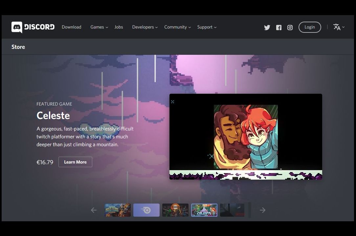Select the Celeste thumbnail in carousel
The width and height of the screenshot is (356, 236).
(x=204, y=210)
